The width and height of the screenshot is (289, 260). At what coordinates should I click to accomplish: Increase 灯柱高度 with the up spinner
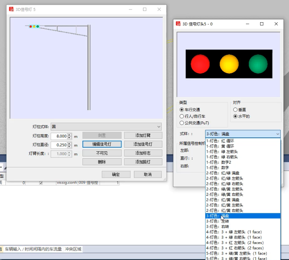tap(69, 135)
